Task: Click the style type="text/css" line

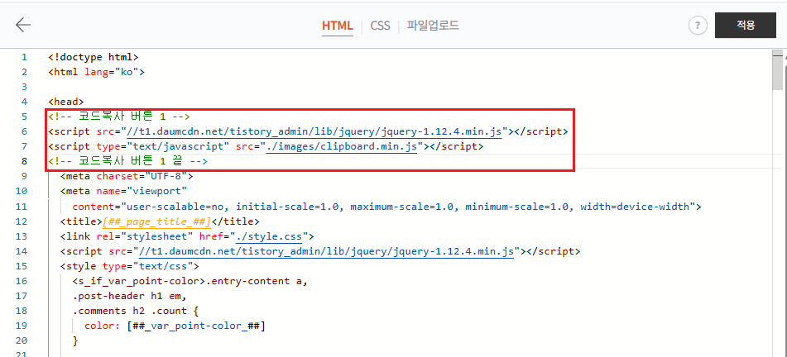Action: coord(129,266)
